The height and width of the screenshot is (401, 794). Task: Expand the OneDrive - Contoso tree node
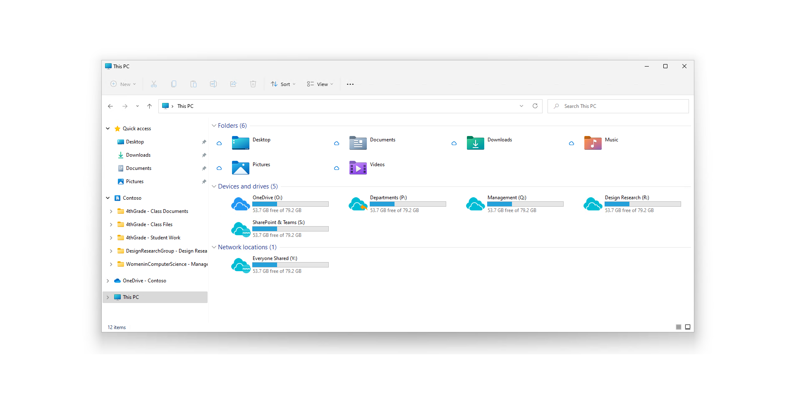click(108, 281)
